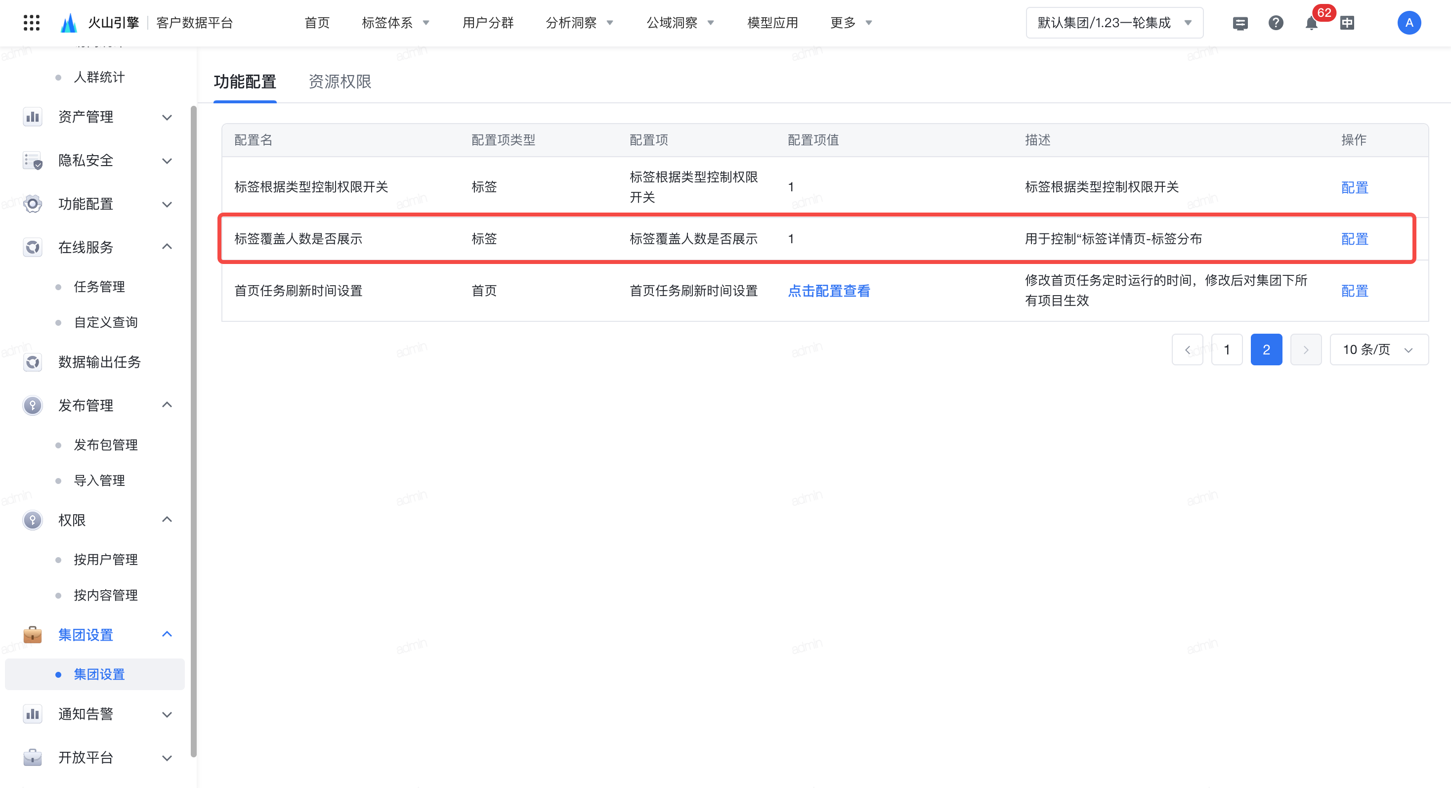Viewport: 1451px width, 788px height.
Task: Click the 开放平台 briefcase icon
Action: click(x=33, y=757)
